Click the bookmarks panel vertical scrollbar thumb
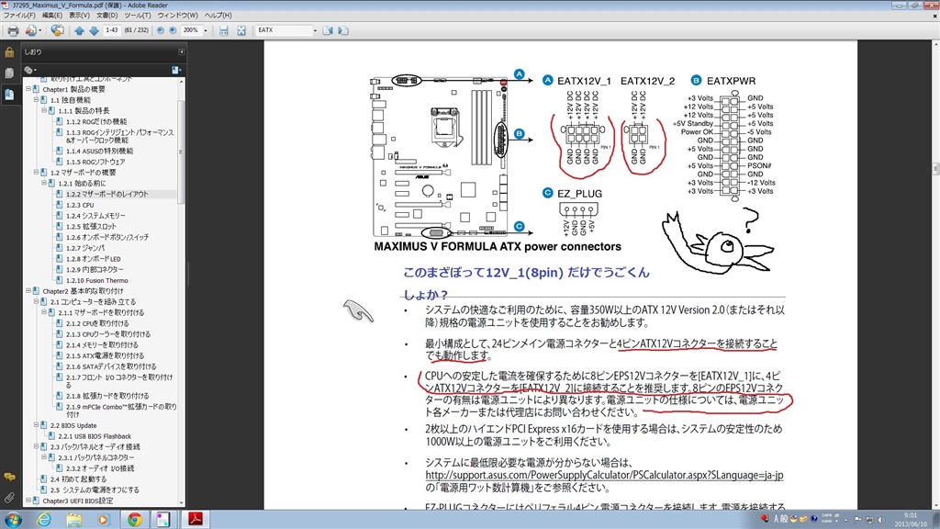The image size is (940, 529). click(x=181, y=153)
